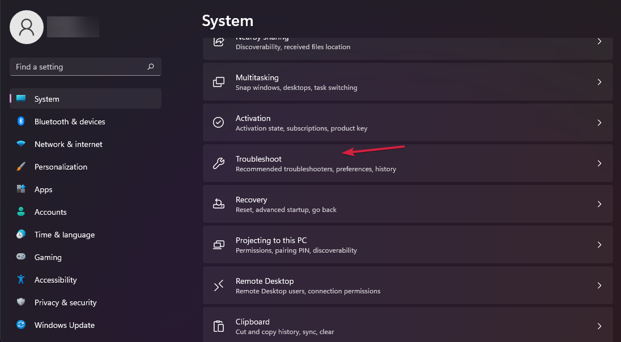This screenshot has height=342, width=621.
Task: Click the Remote Desktop arrows icon
Action: (x=219, y=285)
